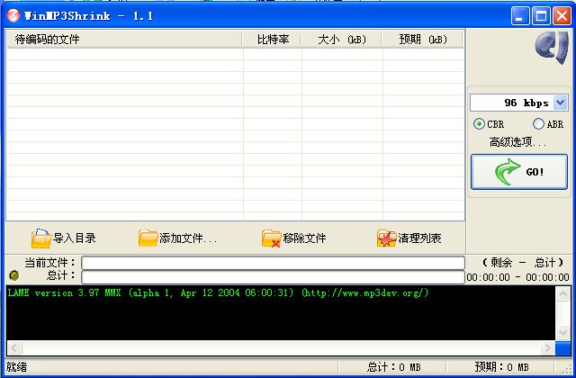Click the 清理列表 button label
This screenshot has height=378, width=576.
(420, 238)
